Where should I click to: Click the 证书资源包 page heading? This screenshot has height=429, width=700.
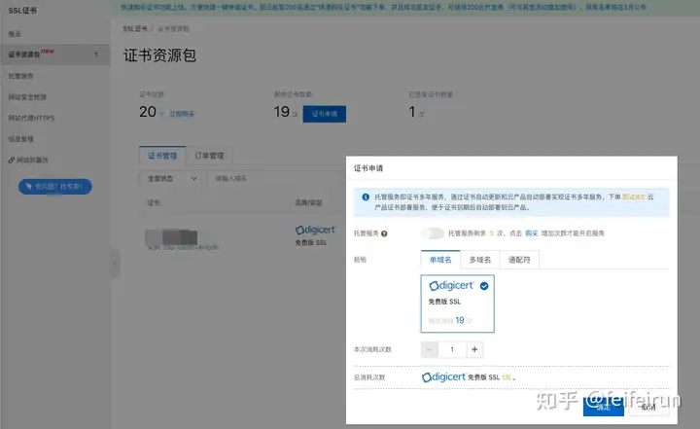pos(159,55)
